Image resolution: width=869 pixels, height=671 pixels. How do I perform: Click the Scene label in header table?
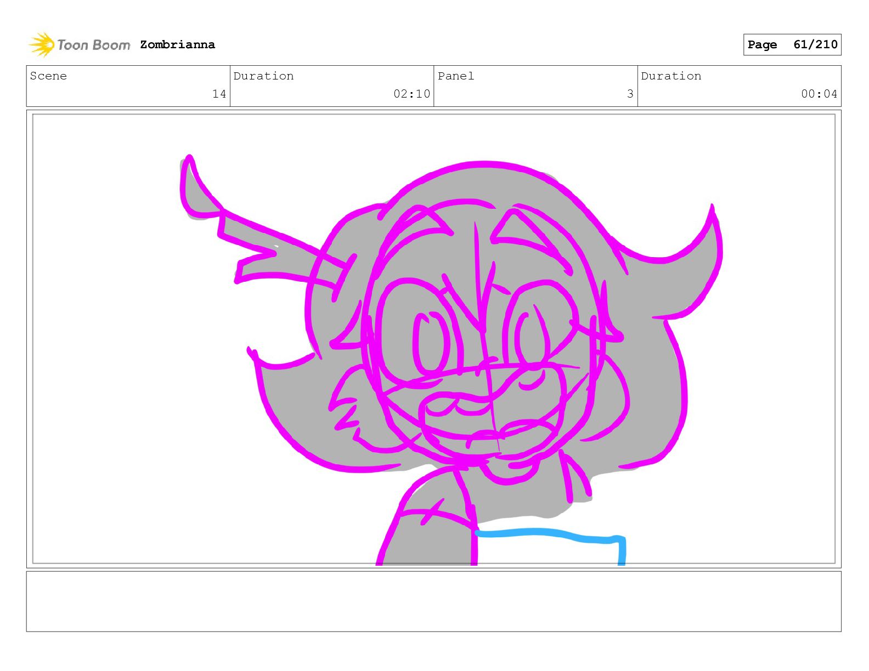[48, 76]
